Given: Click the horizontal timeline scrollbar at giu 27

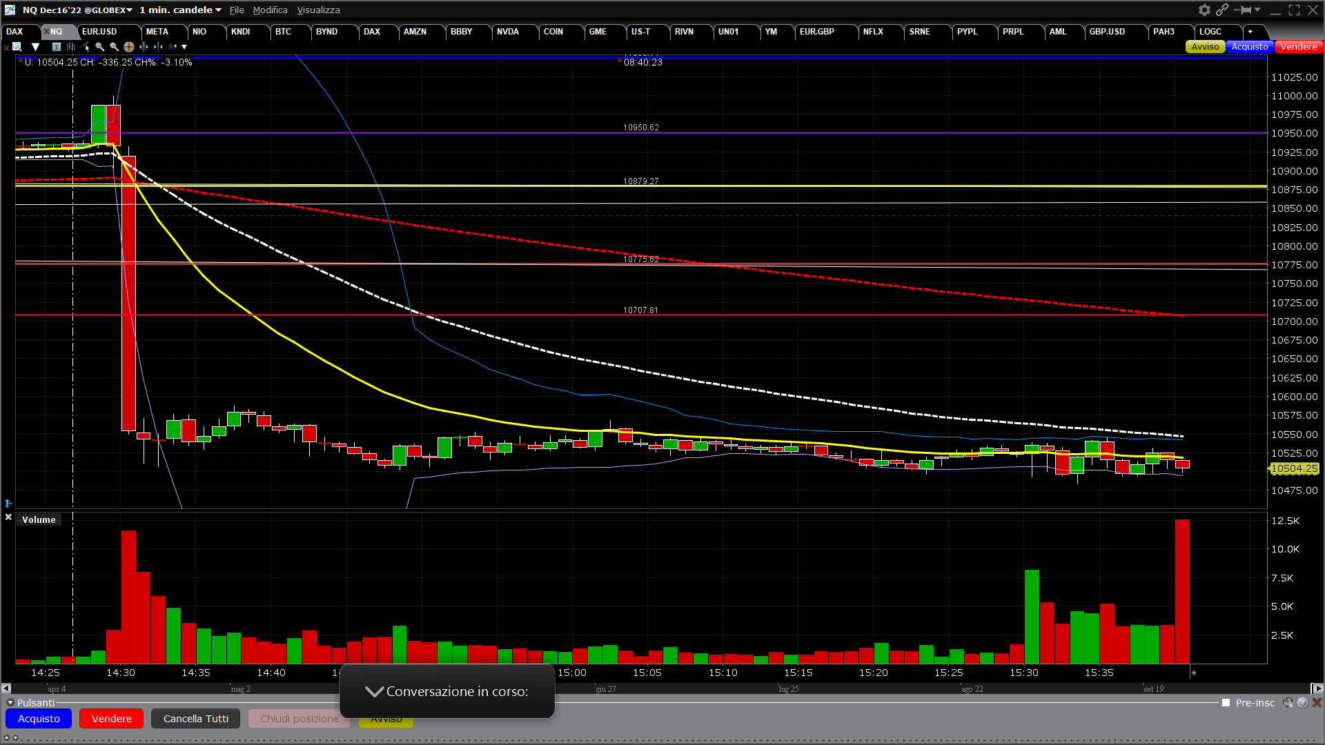Looking at the screenshot, I should pos(605,688).
